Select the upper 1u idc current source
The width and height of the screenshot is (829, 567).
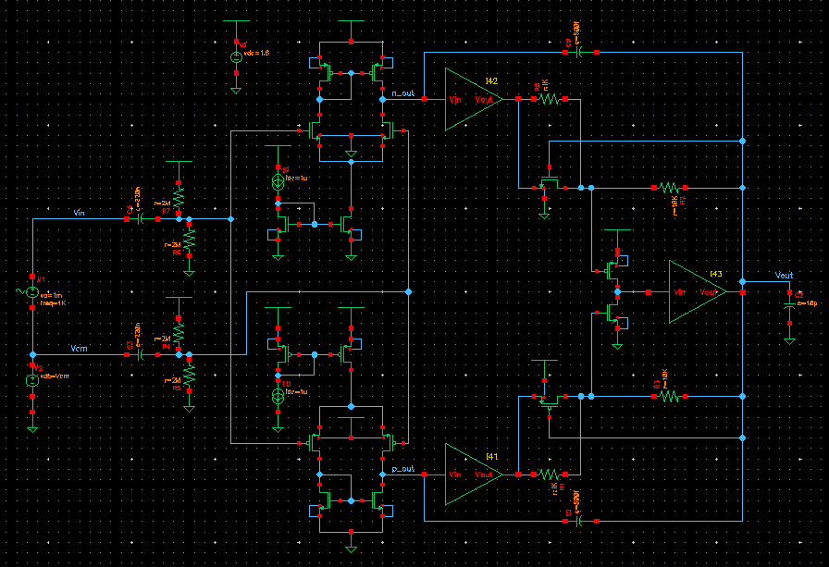coord(277,181)
